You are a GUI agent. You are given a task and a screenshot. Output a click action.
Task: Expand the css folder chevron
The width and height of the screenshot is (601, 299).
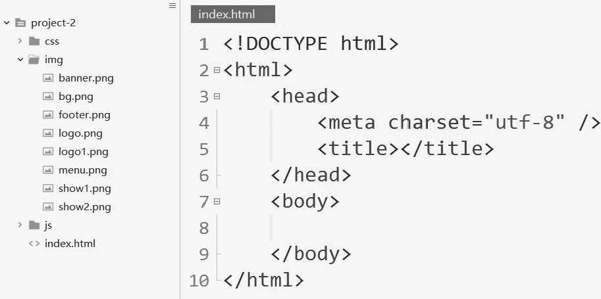pos(20,41)
